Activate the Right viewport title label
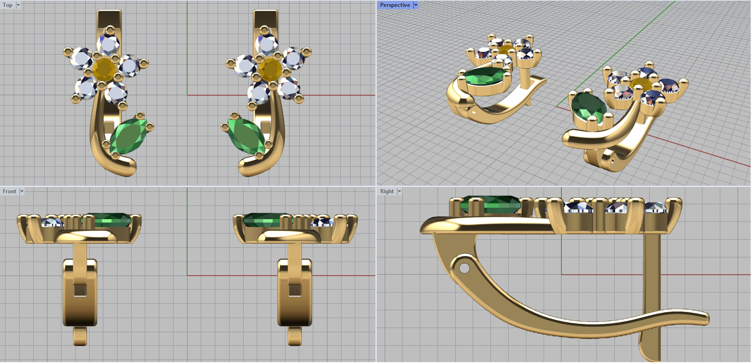 [387, 191]
